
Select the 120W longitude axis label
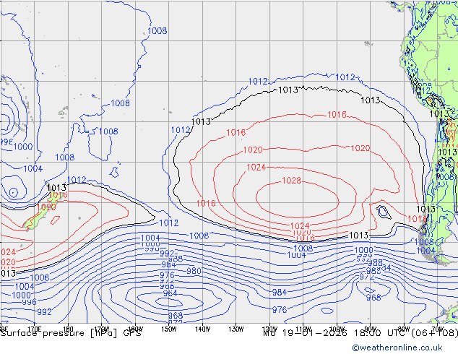(269, 329)
